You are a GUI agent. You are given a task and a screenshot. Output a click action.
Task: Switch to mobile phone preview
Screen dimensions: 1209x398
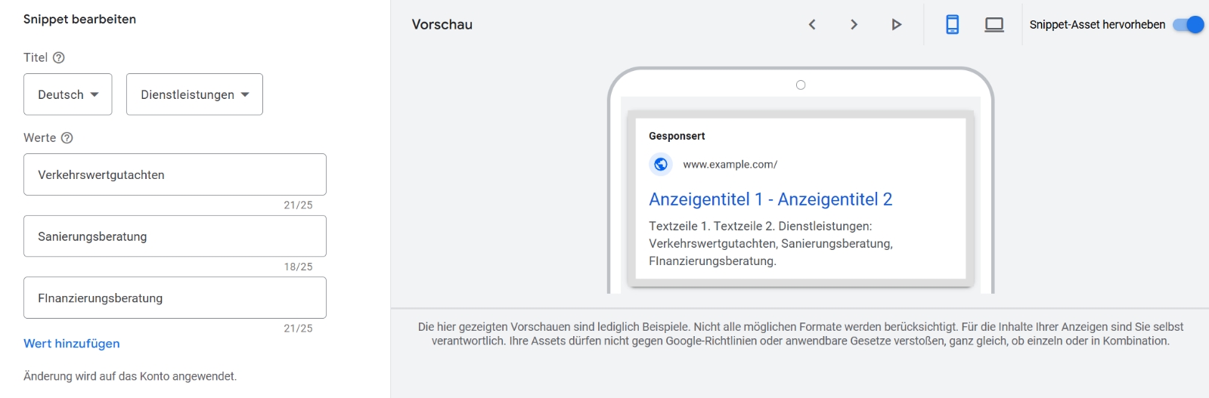pyautogui.click(x=952, y=25)
